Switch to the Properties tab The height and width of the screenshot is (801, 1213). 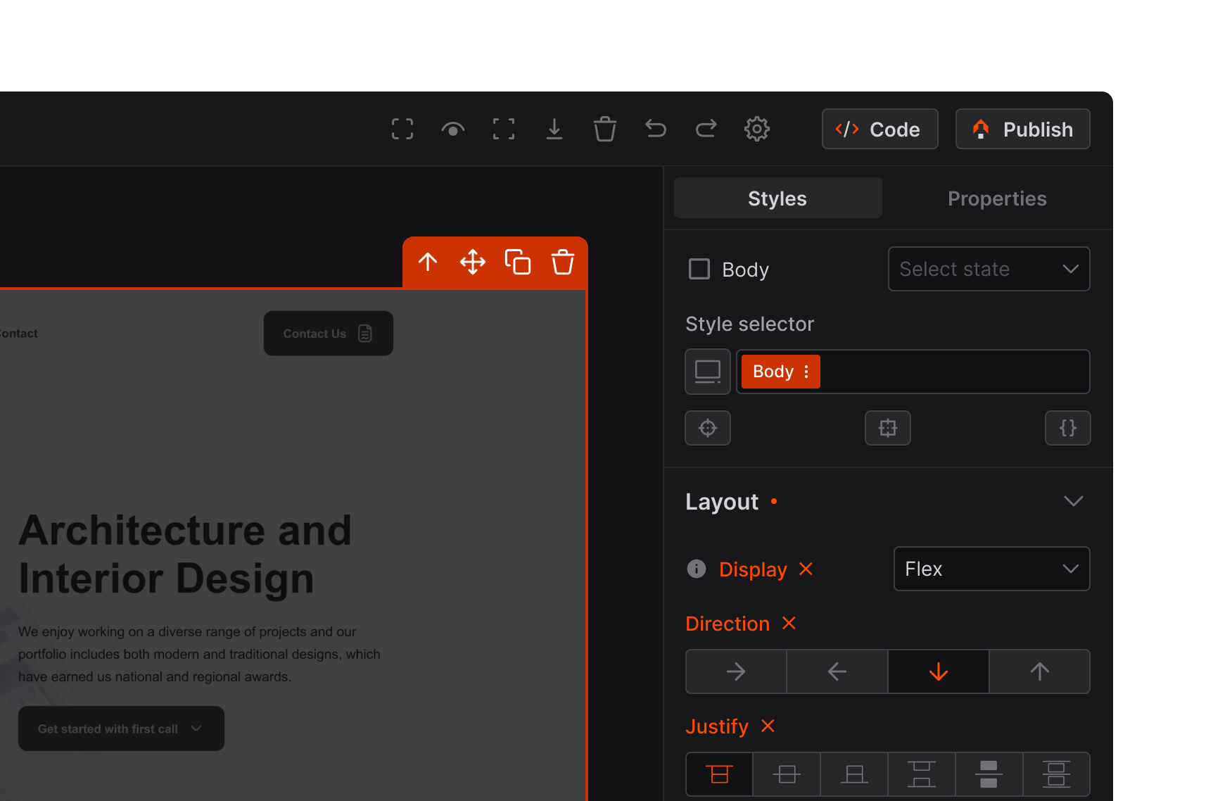tap(997, 198)
